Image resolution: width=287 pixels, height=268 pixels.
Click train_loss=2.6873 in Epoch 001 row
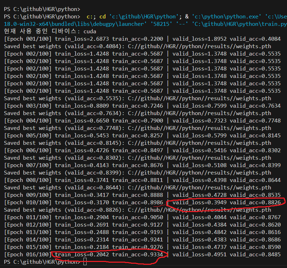coord(82,39)
